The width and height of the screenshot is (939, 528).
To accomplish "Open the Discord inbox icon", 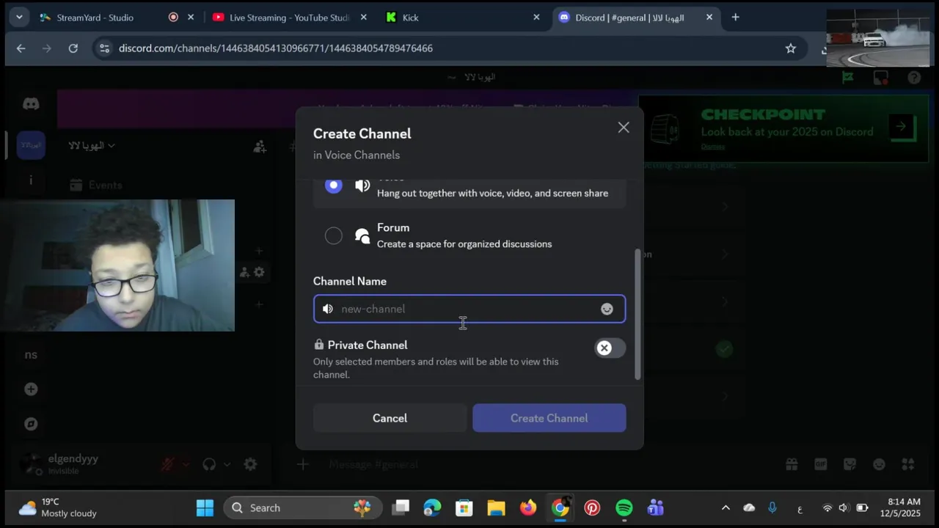I will (881, 77).
